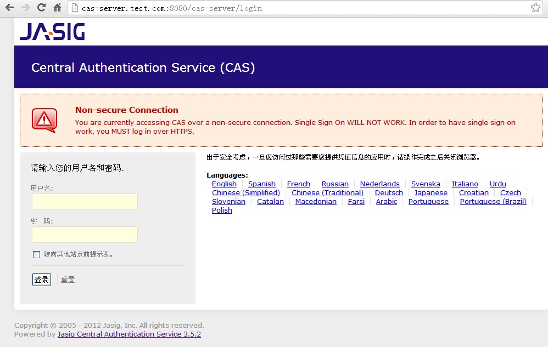Choose Nederlands language

pos(379,184)
